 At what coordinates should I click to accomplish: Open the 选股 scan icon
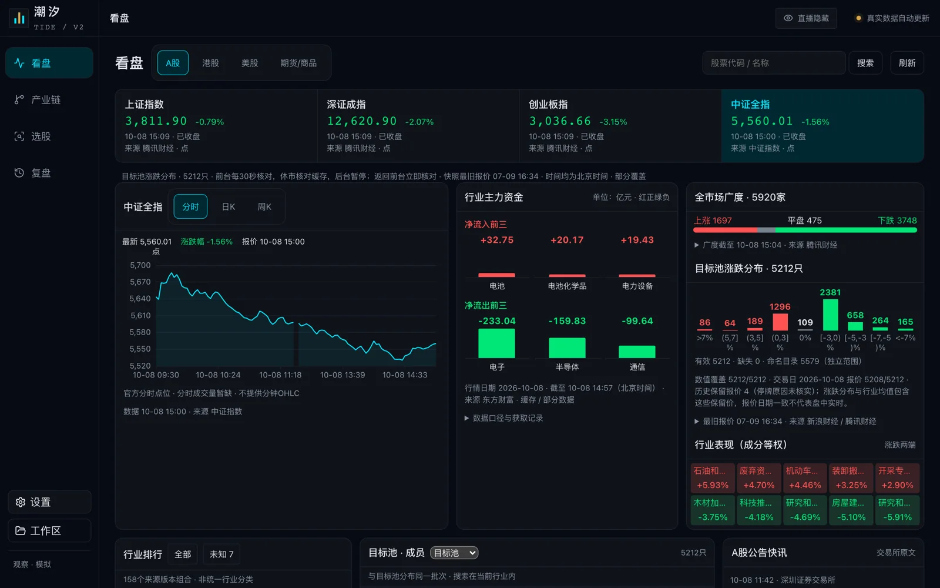(19, 136)
